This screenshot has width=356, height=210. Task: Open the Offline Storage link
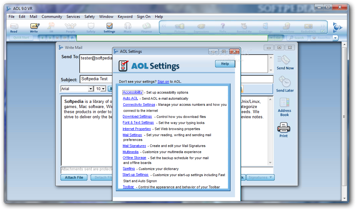[134, 158]
